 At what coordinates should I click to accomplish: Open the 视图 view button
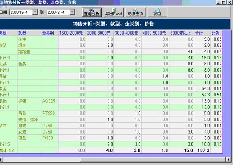point(157,12)
